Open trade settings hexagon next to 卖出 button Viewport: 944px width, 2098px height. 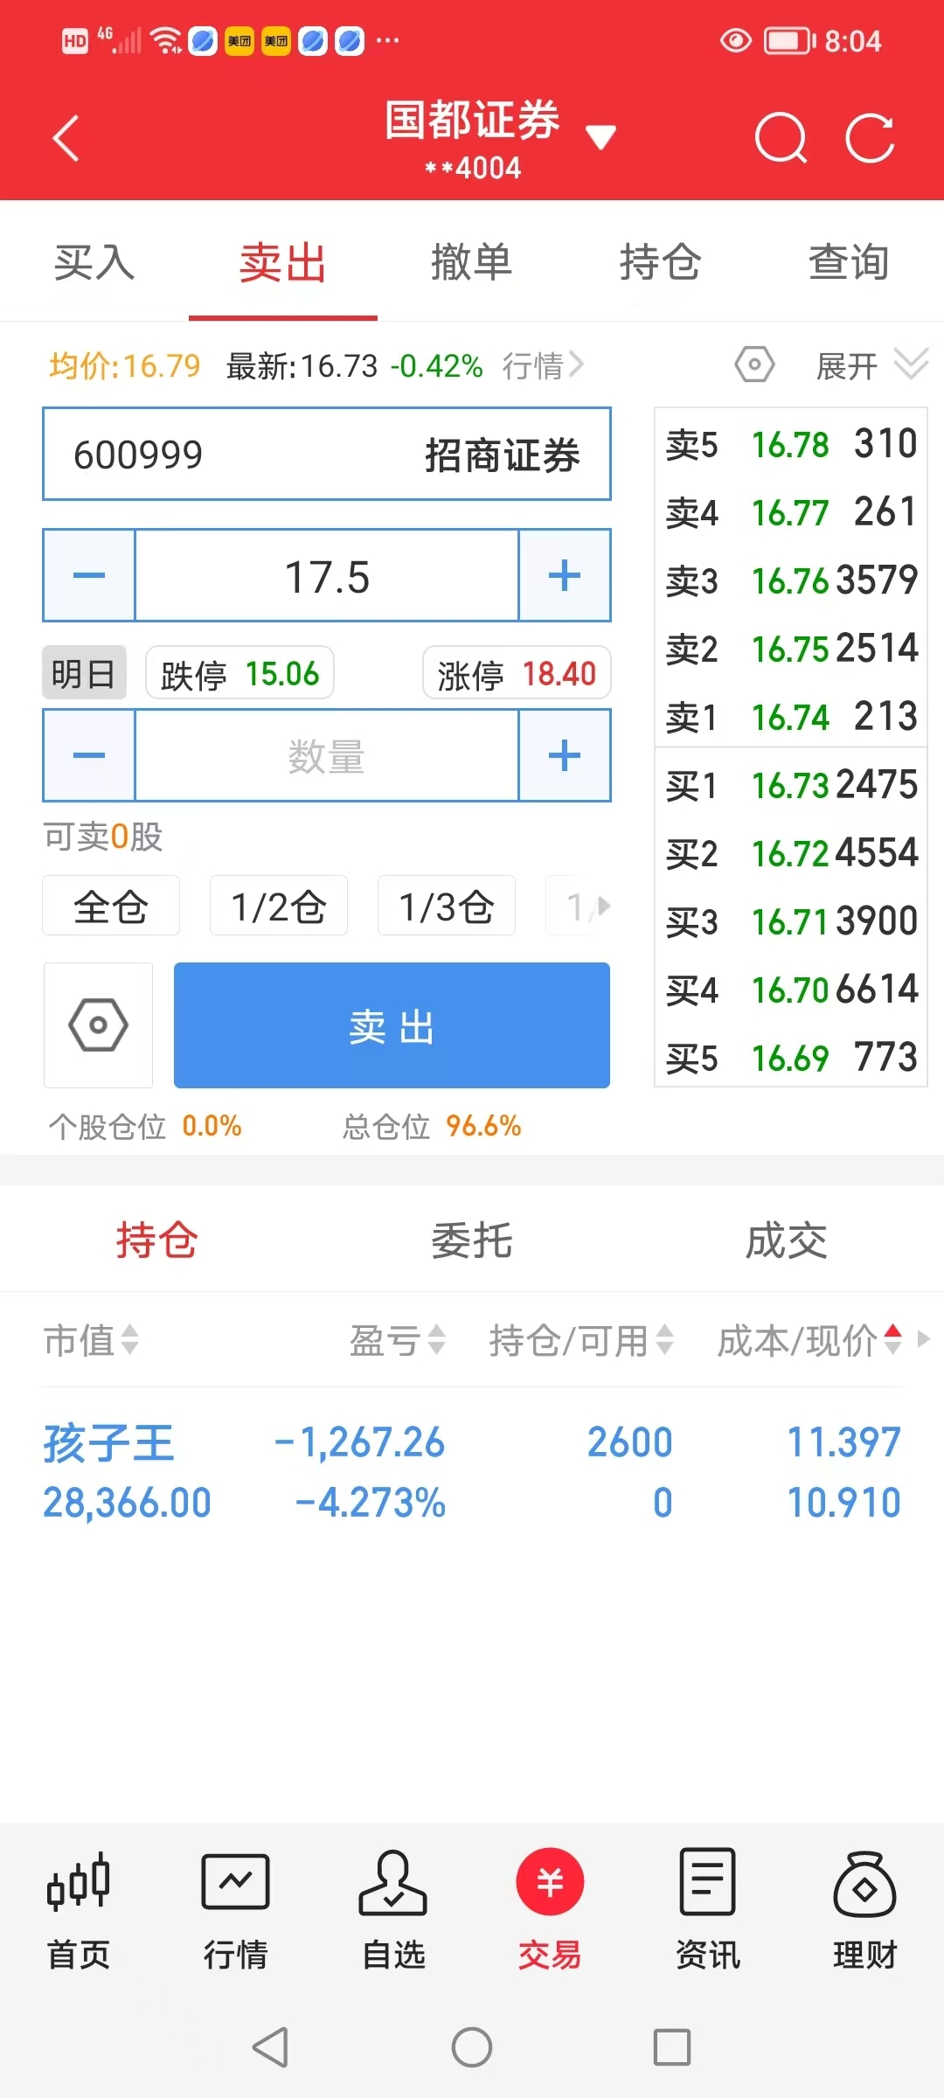[98, 1025]
